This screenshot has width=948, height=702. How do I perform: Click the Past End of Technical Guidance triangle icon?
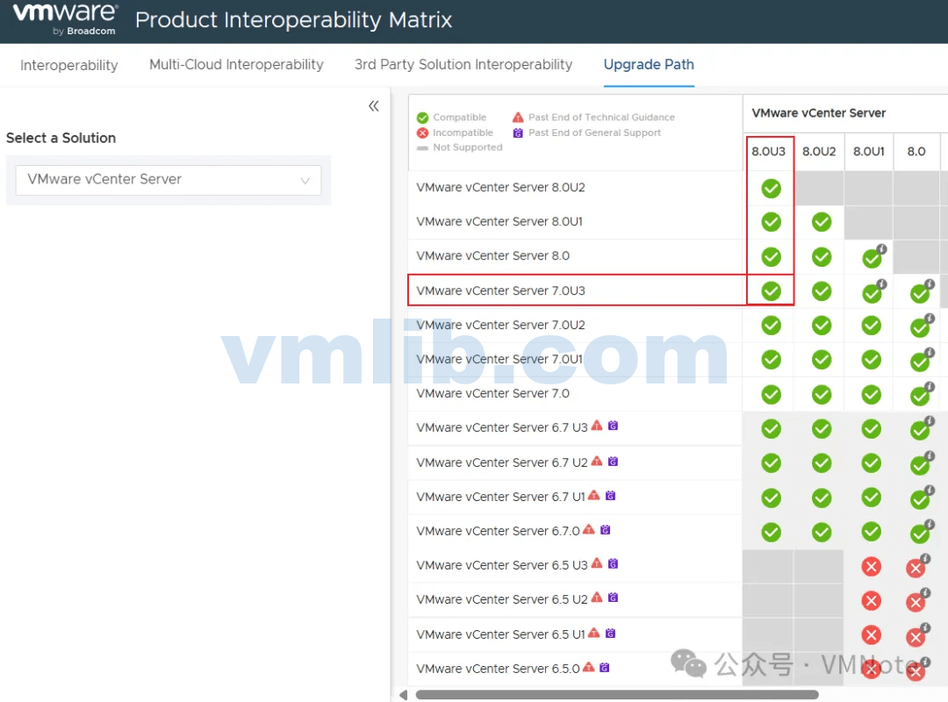[520, 117]
